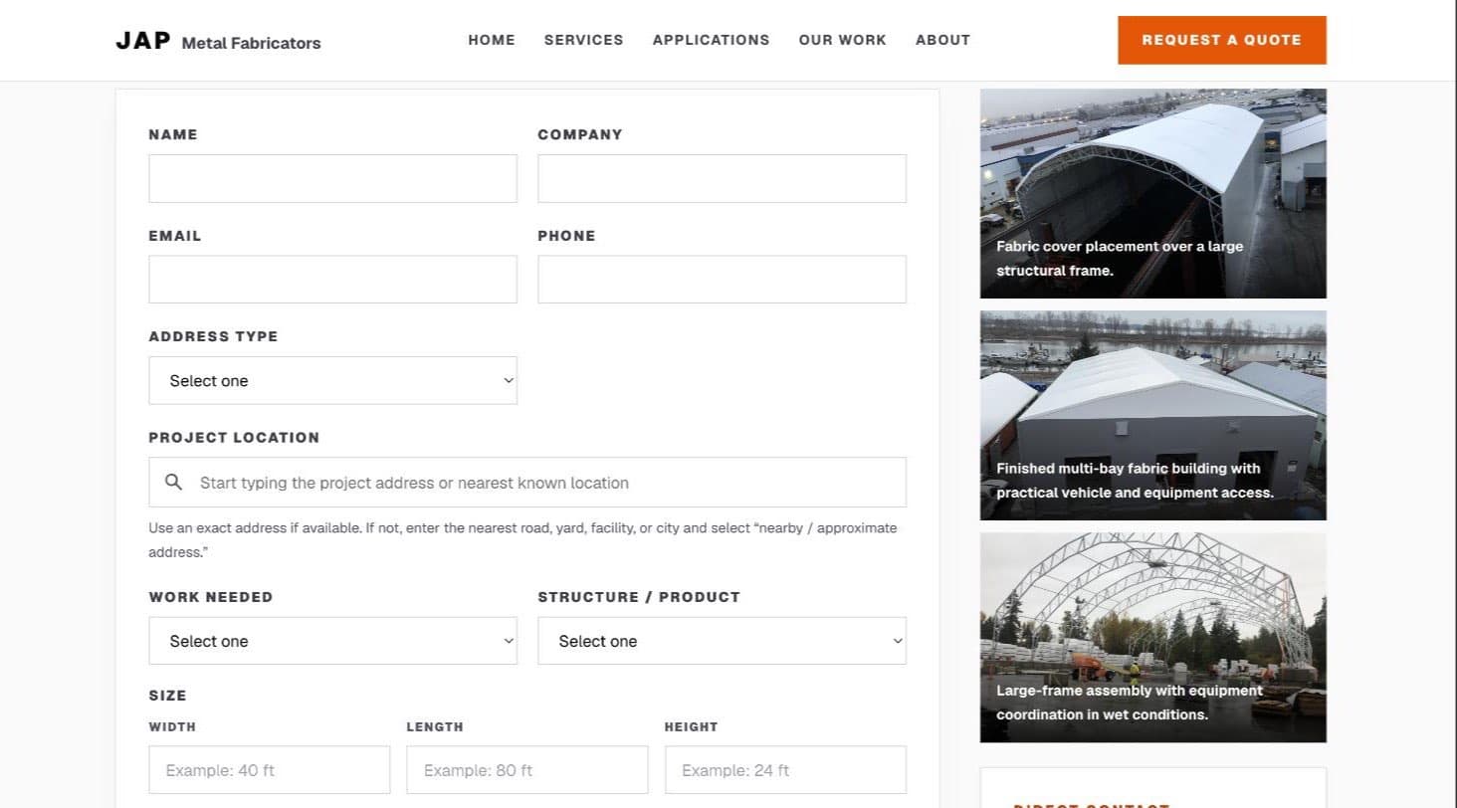
Task: Click the "Use an exact address if available" hint text
Action: [x=522, y=539]
